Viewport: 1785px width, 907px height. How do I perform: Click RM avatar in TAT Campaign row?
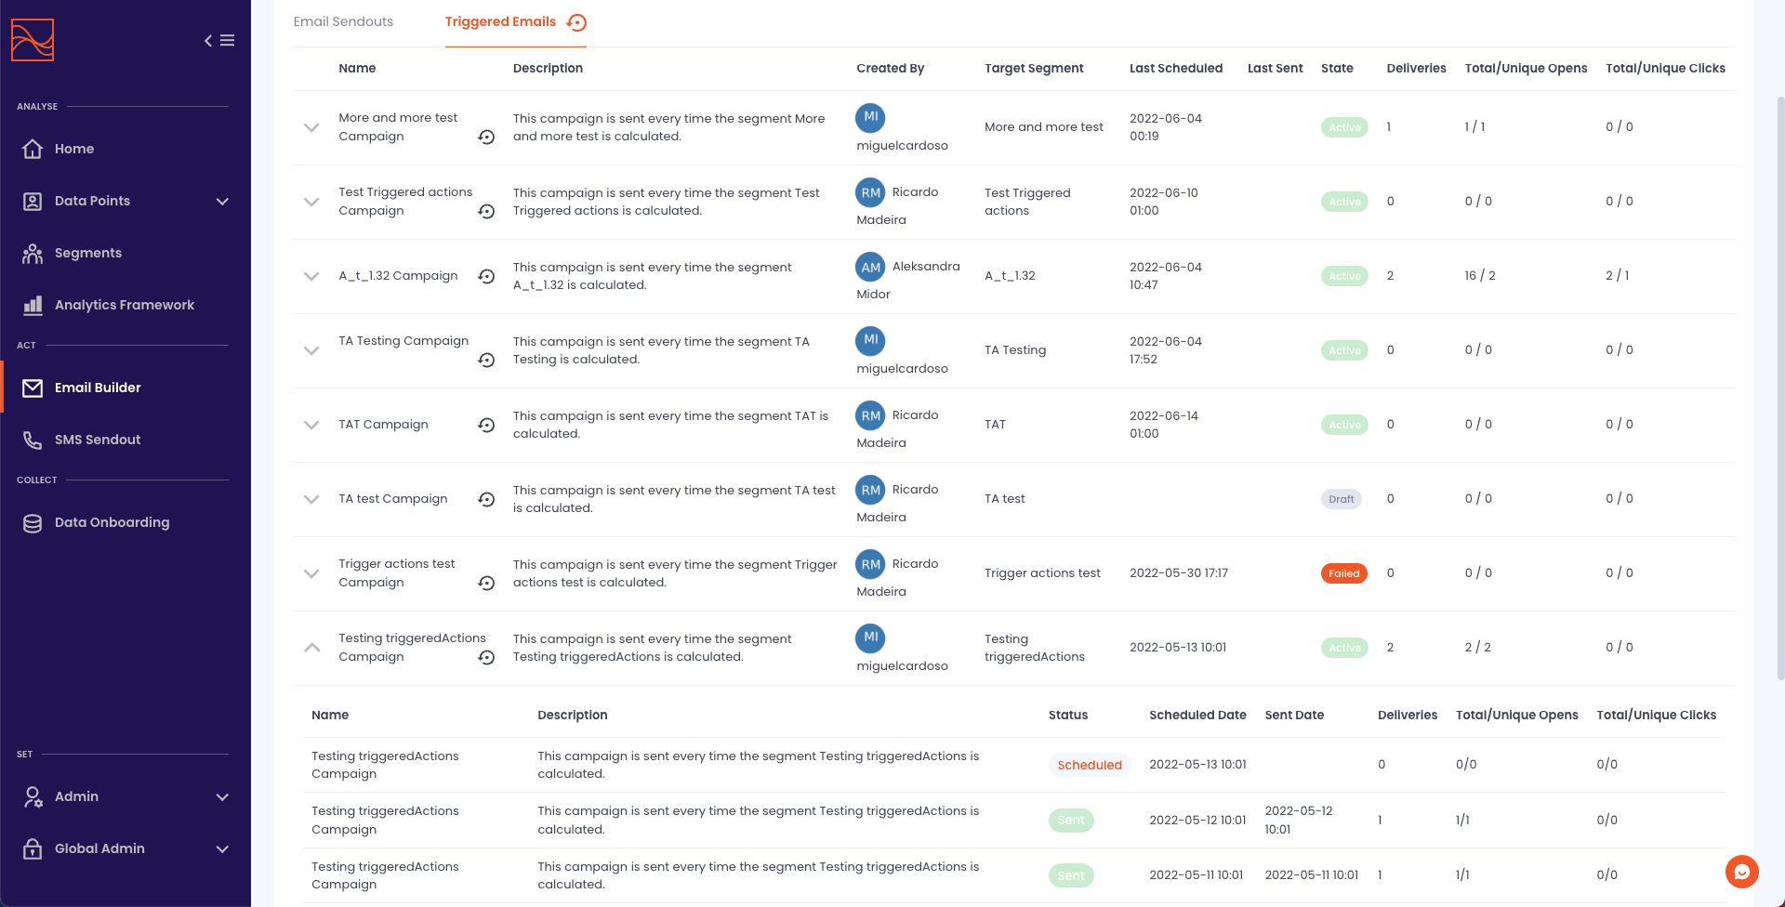tap(870, 415)
